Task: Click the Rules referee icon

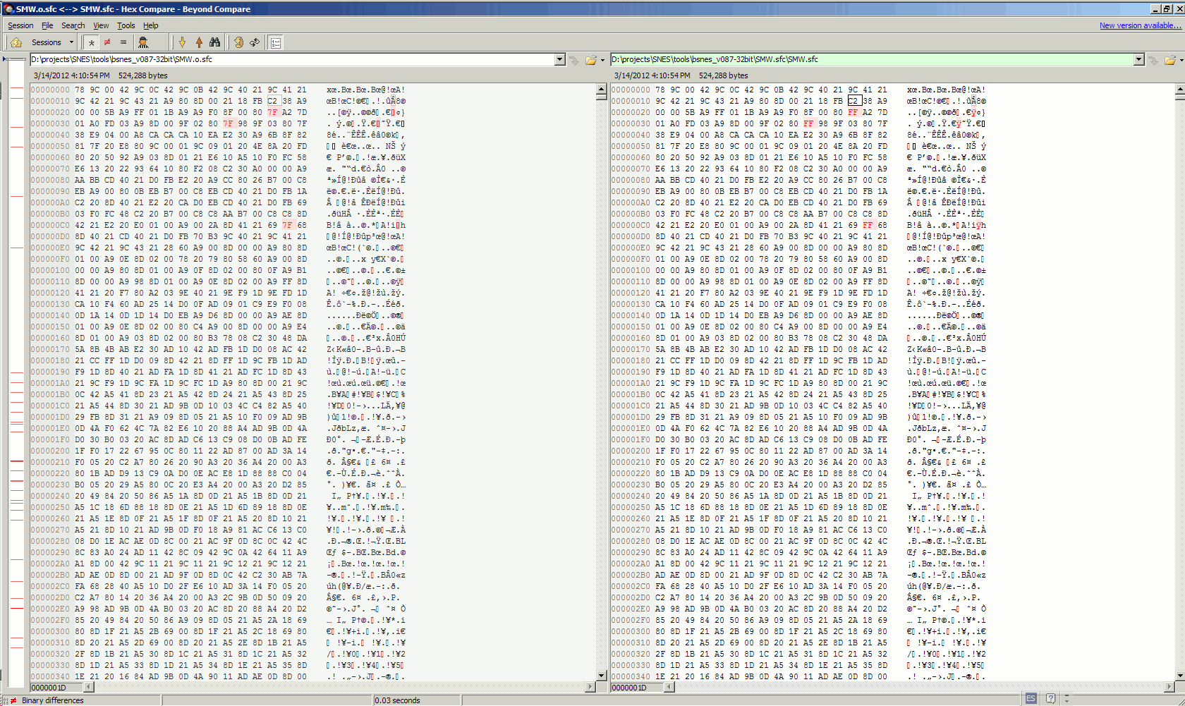Action: tap(143, 42)
